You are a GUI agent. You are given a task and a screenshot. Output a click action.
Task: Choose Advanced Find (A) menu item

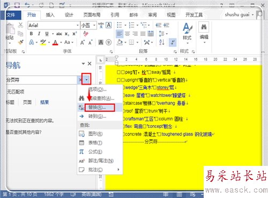tap(100, 98)
